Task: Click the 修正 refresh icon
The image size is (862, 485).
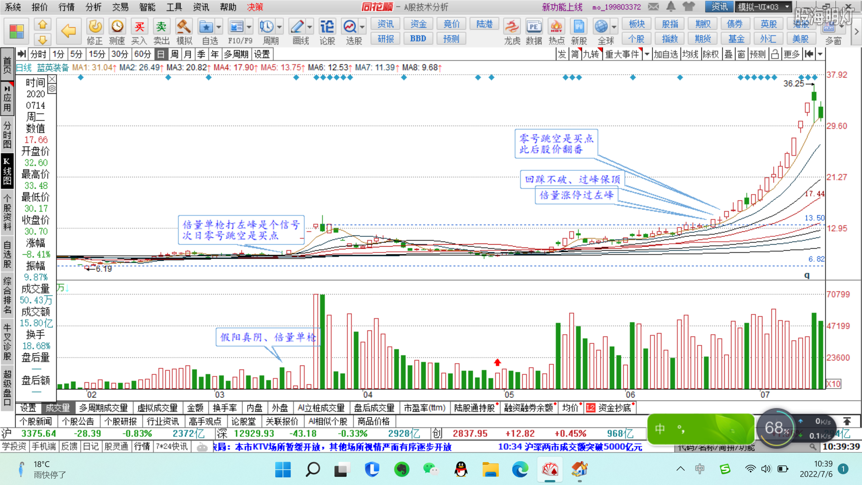Action: 95,26
